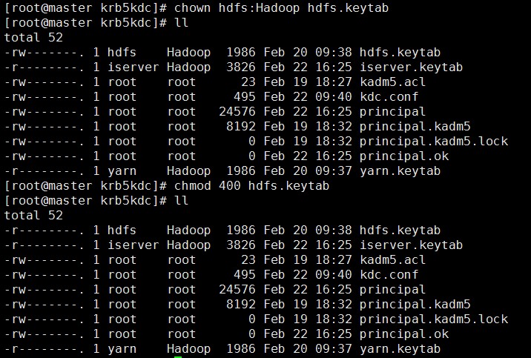Click the iserver owner name in second listing

click(x=133, y=245)
